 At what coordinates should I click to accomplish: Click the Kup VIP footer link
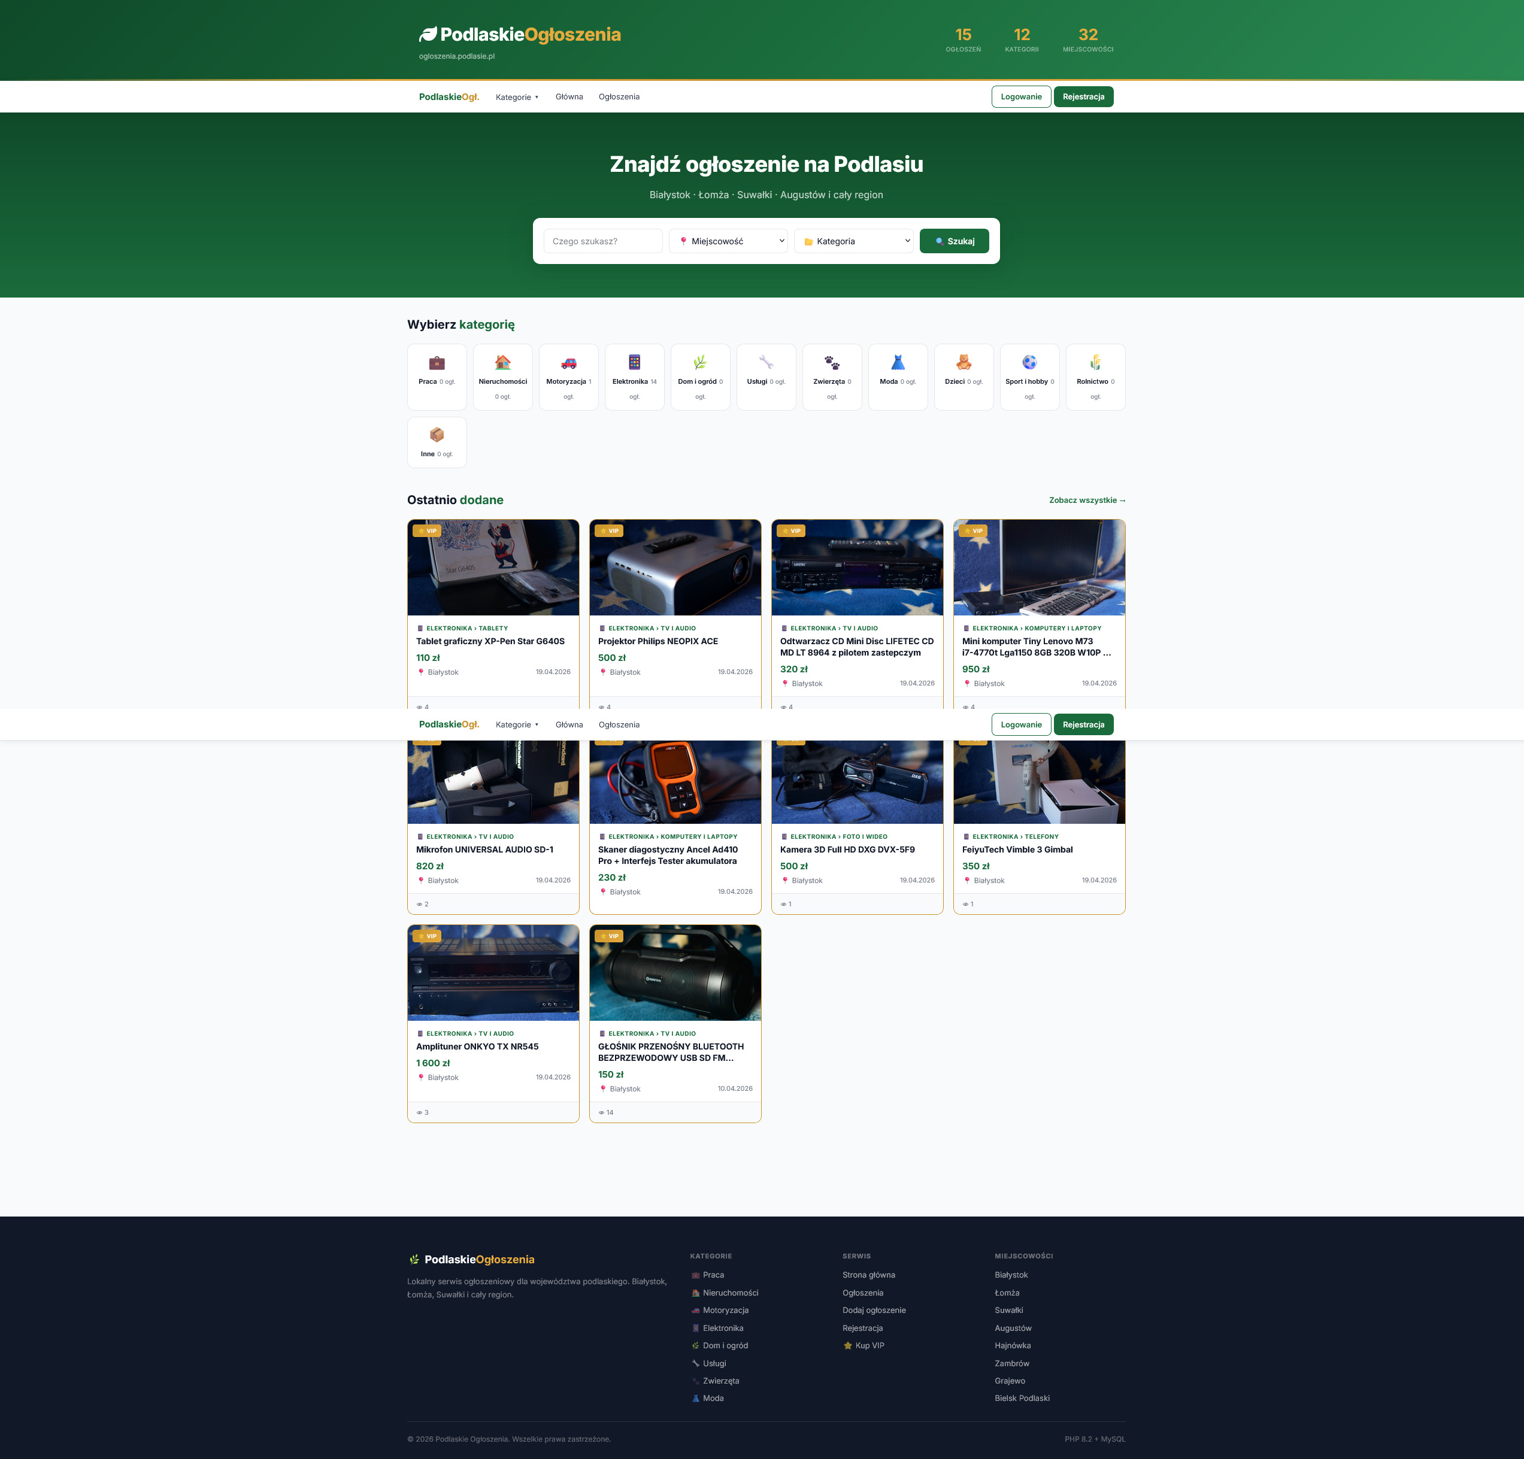(x=869, y=1345)
